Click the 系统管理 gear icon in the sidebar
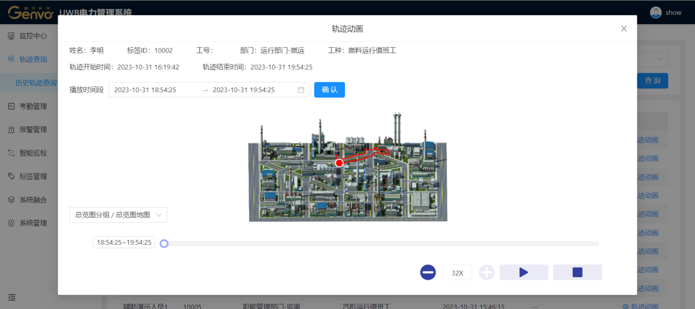695x309 pixels. point(11,223)
